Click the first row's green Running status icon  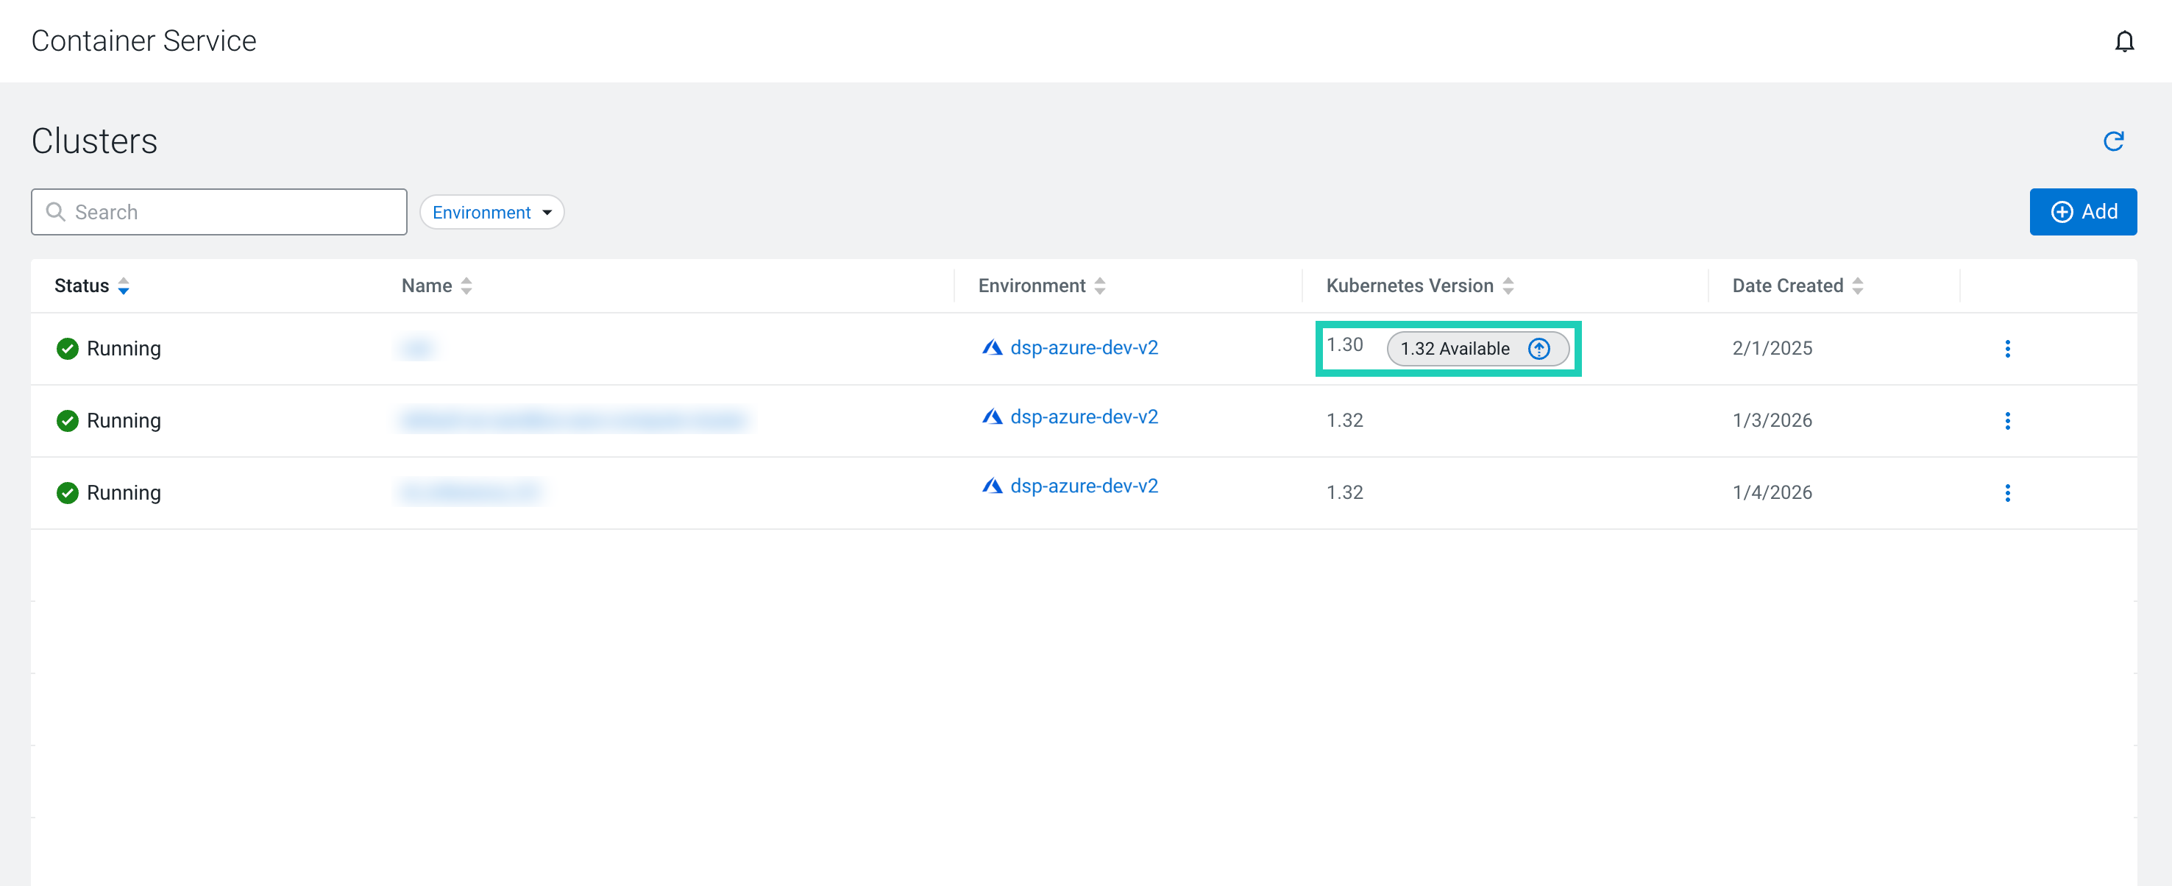click(68, 348)
